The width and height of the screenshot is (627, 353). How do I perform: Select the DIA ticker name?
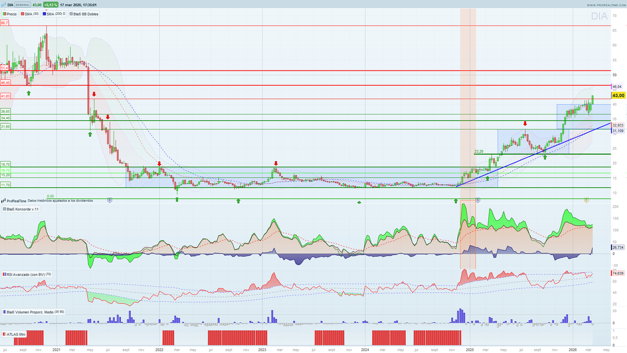tap(10, 5)
